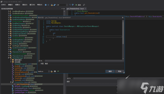The image size is (164, 94).
Task: Click method icon beside CheatsManager() constructor
Action: click(x=13, y=64)
